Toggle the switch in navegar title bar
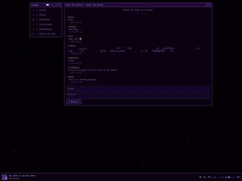 coord(50,5)
